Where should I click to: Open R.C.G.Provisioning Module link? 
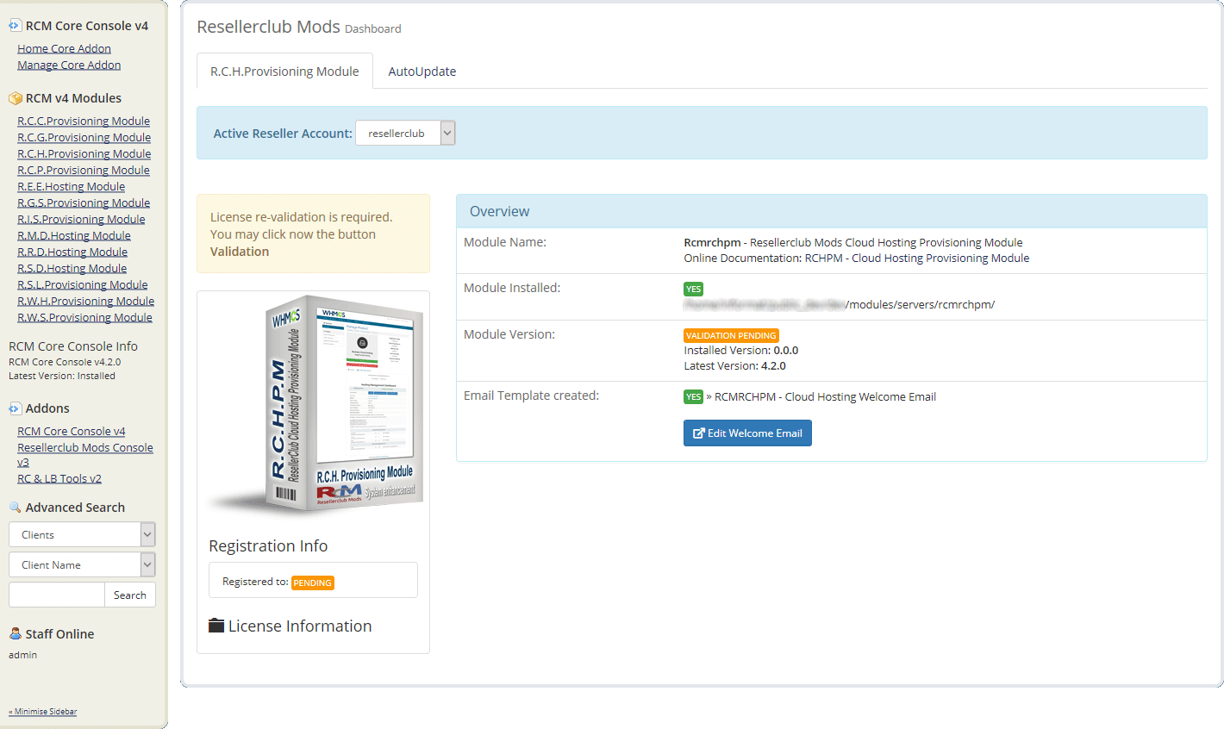tap(84, 137)
